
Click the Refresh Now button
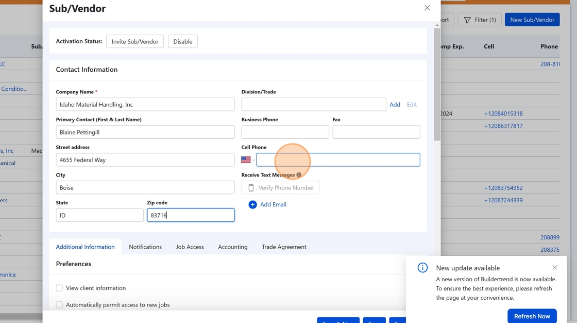coord(532,316)
